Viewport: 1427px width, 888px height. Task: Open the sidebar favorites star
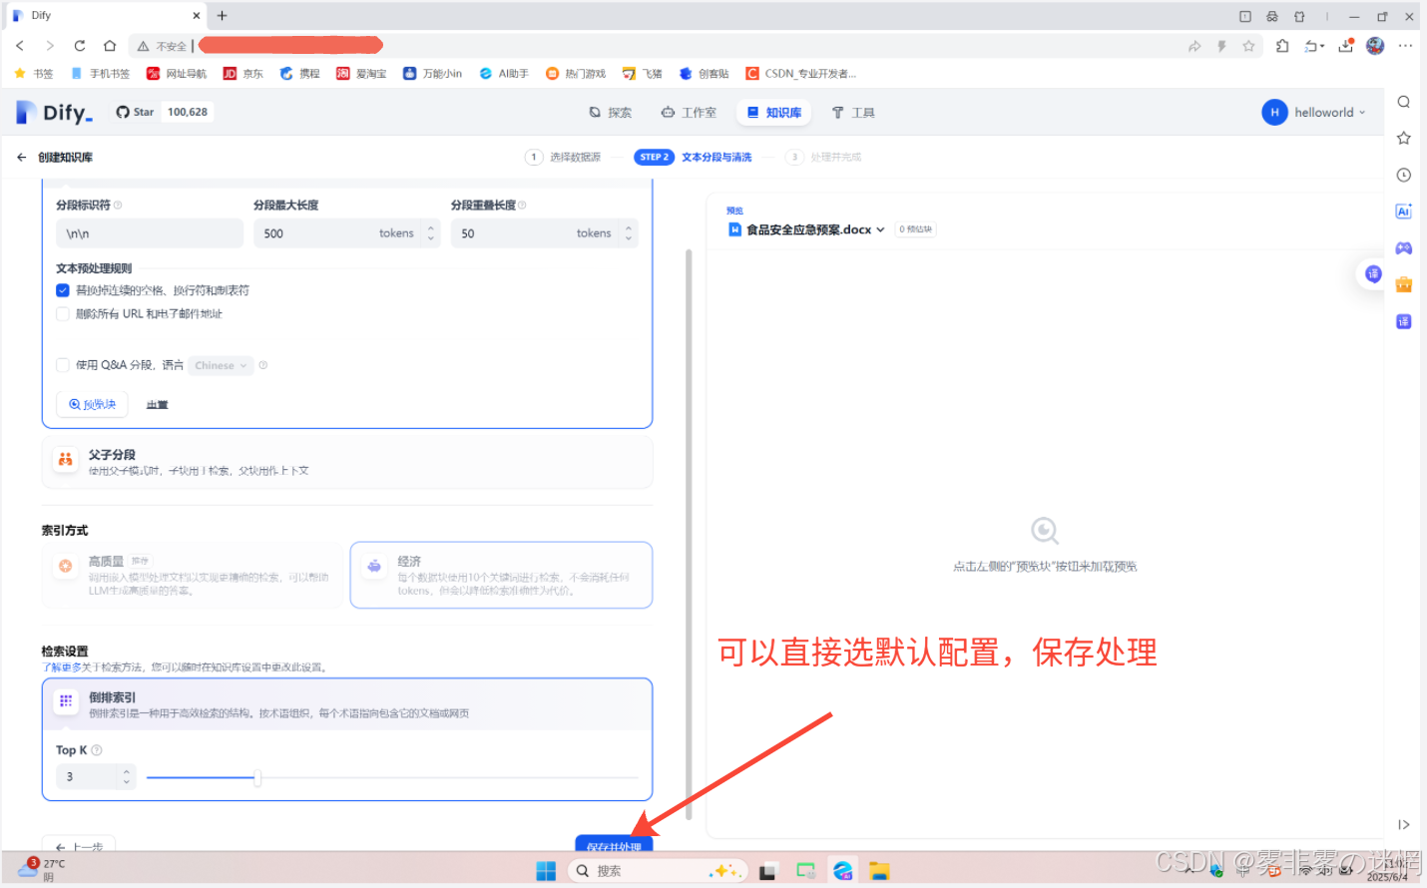[x=1404, y=138]
